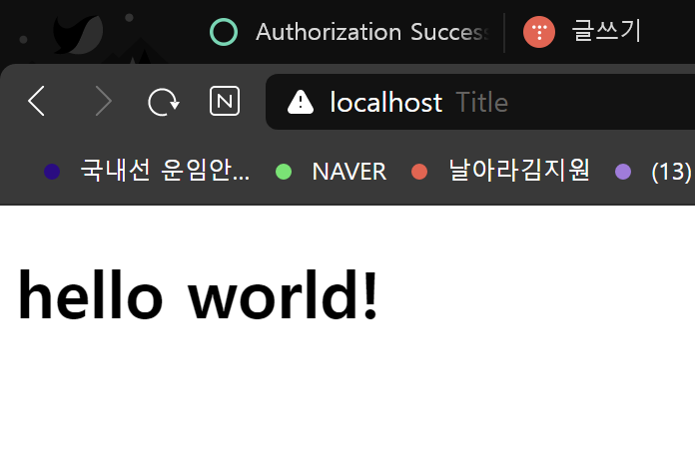695x467 pixels.
Task: Switch to the Authorization Success tab
Action: click(349, 32)
